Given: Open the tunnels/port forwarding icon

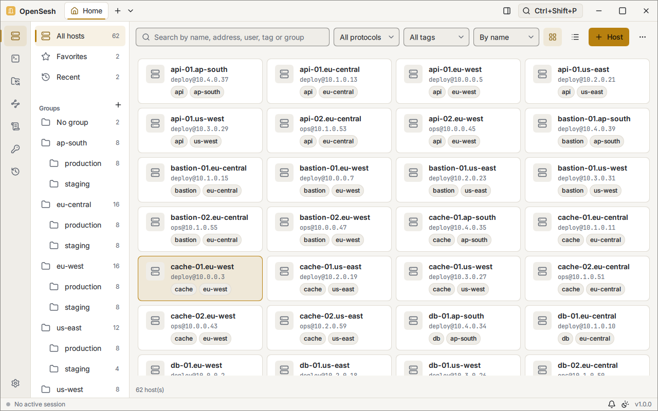Looking at the screenshot, I should pyautogui.click(x=15, y=104).
